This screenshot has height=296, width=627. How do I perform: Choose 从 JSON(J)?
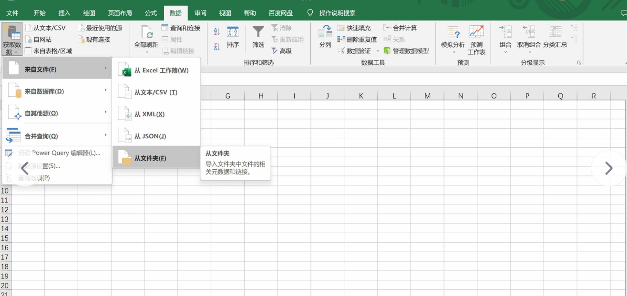[156, 136]
